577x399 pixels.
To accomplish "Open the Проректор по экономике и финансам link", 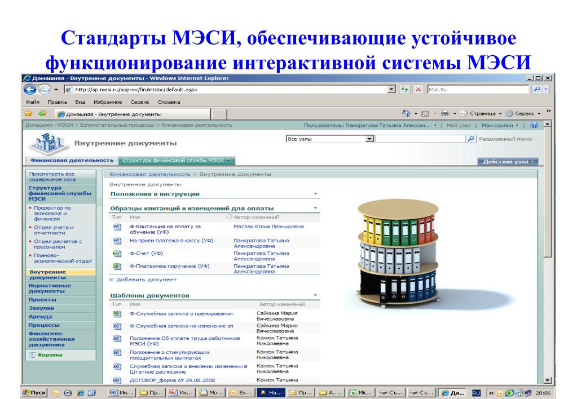I will (x=52, y=213).
